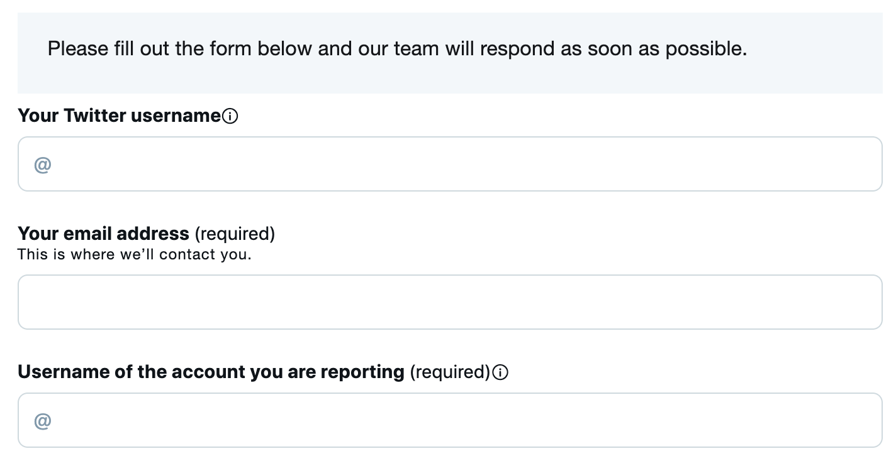Focus the Your Twitter username input
This screenshot has width=896, height=466.
(450, 164)
